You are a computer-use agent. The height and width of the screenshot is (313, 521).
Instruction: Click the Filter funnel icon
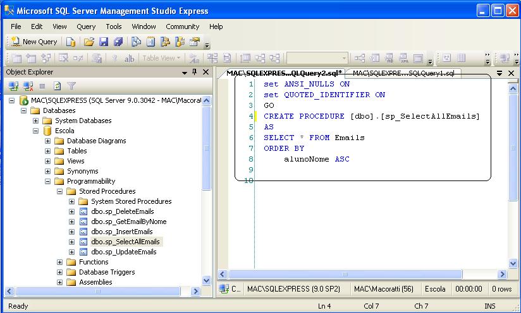pyautogui.click(x=71, y=86)
